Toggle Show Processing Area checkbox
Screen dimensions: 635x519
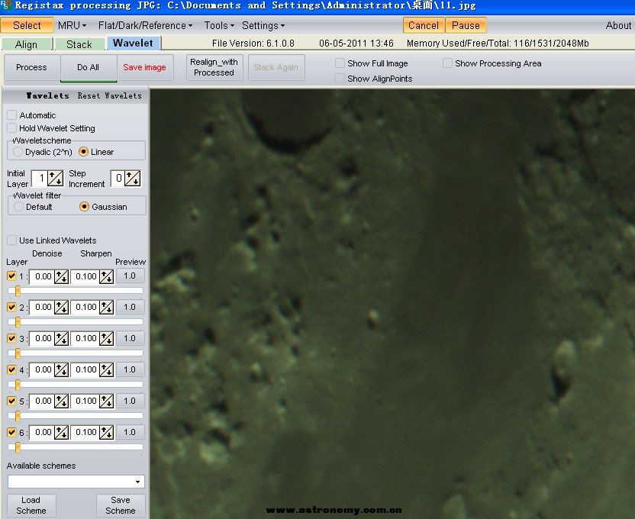[447, 63]
